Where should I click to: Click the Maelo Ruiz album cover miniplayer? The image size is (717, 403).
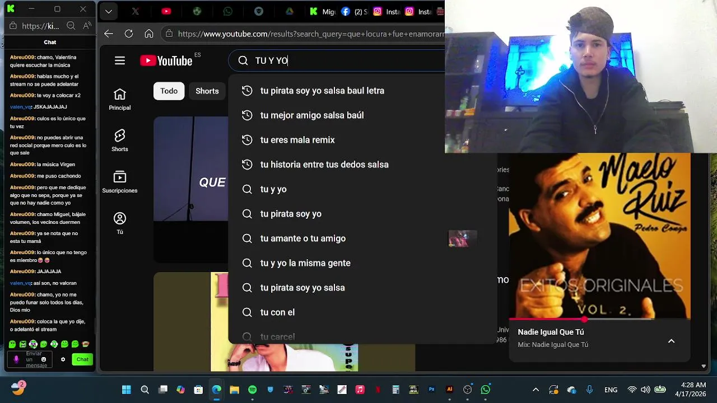[x=599, y=236]
